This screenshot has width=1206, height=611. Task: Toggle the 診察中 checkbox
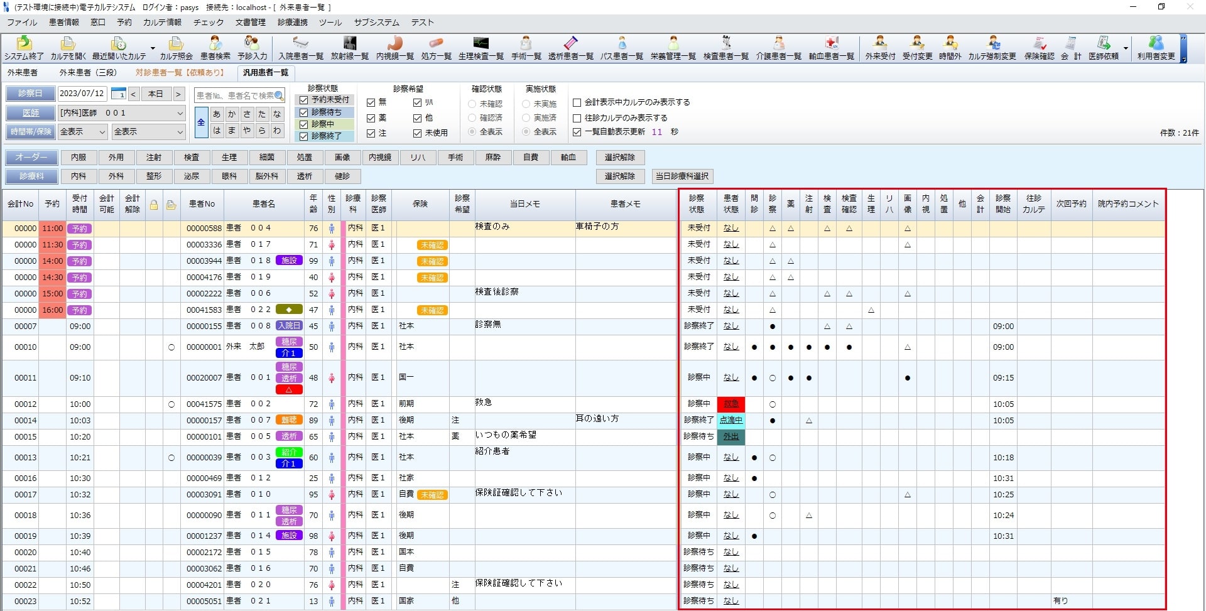pos(304,124)
